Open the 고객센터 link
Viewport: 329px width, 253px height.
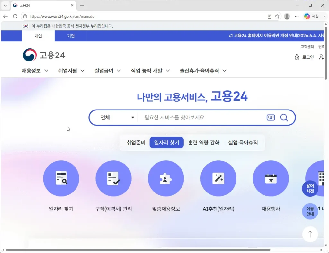[x=307, y=47]
